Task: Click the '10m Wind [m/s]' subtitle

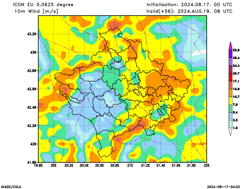Action: [36, 11]
